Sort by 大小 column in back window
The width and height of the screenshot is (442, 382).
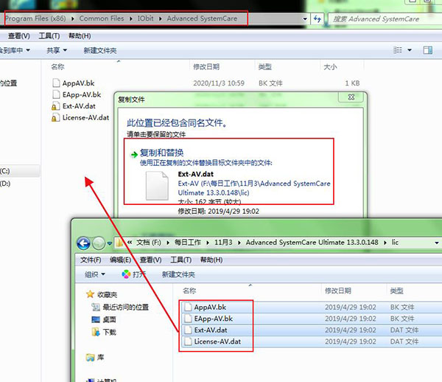330,67
